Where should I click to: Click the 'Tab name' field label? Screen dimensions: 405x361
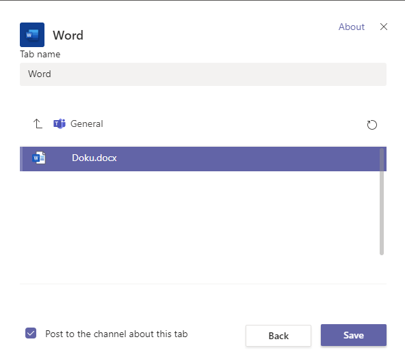pos(40,54)
